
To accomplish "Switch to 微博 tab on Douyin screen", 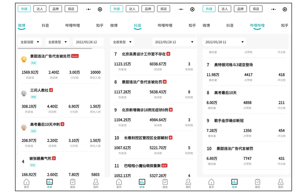I will 114,26.
